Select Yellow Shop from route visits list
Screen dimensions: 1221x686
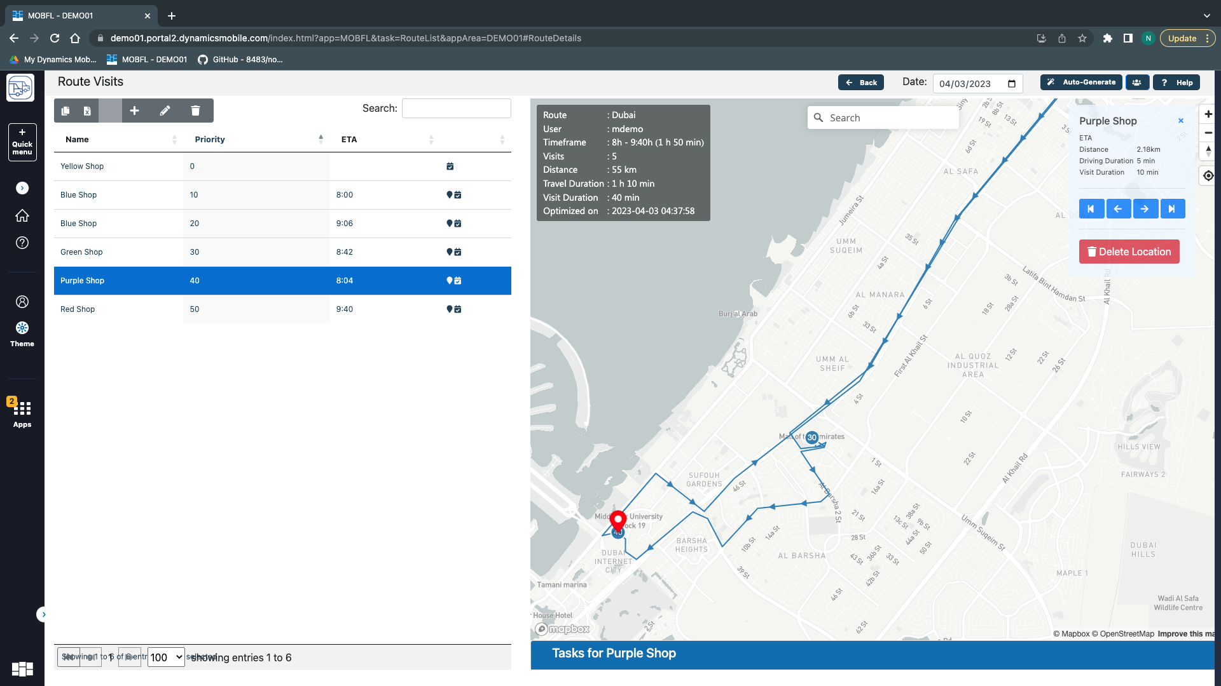(x=82, y=166)
